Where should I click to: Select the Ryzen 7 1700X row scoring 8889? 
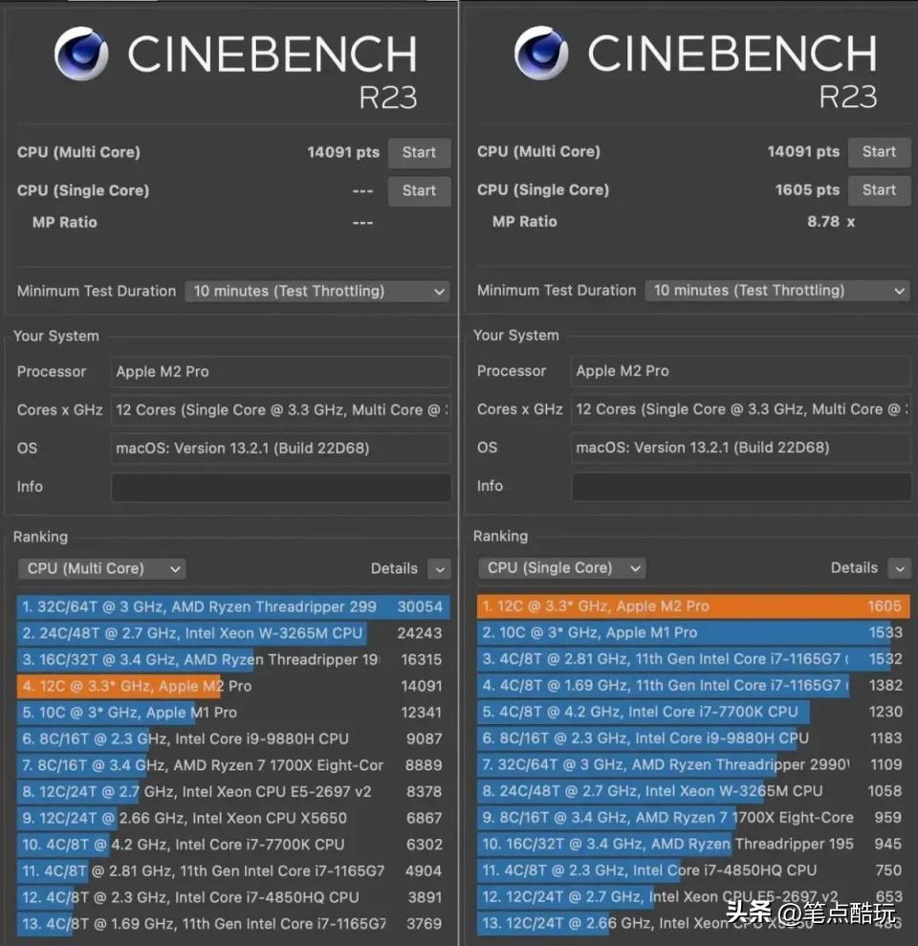233,765
